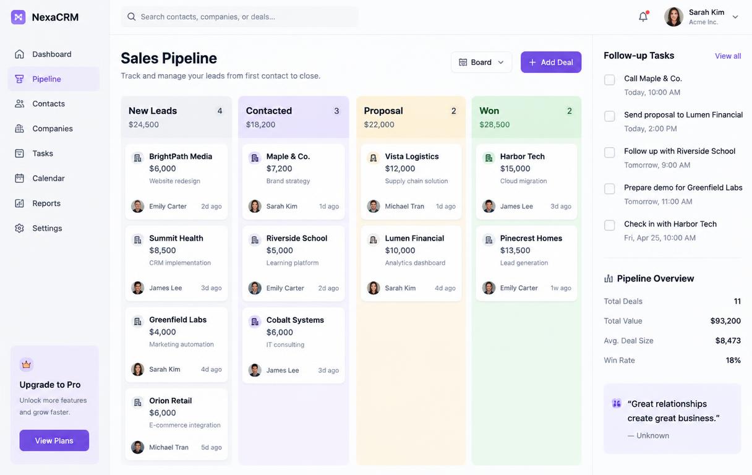Click the BrightPath Media company icon
The image size is (752, 475).
pos(138,158)
